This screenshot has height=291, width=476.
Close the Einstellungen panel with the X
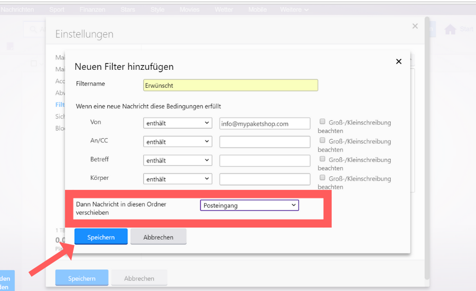click(415, 26)
